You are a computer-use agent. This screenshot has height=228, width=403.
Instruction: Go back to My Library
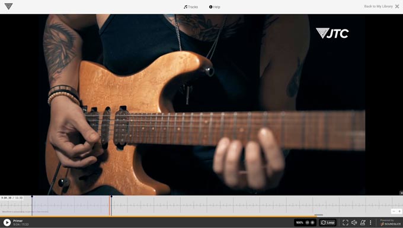[382, 6]
